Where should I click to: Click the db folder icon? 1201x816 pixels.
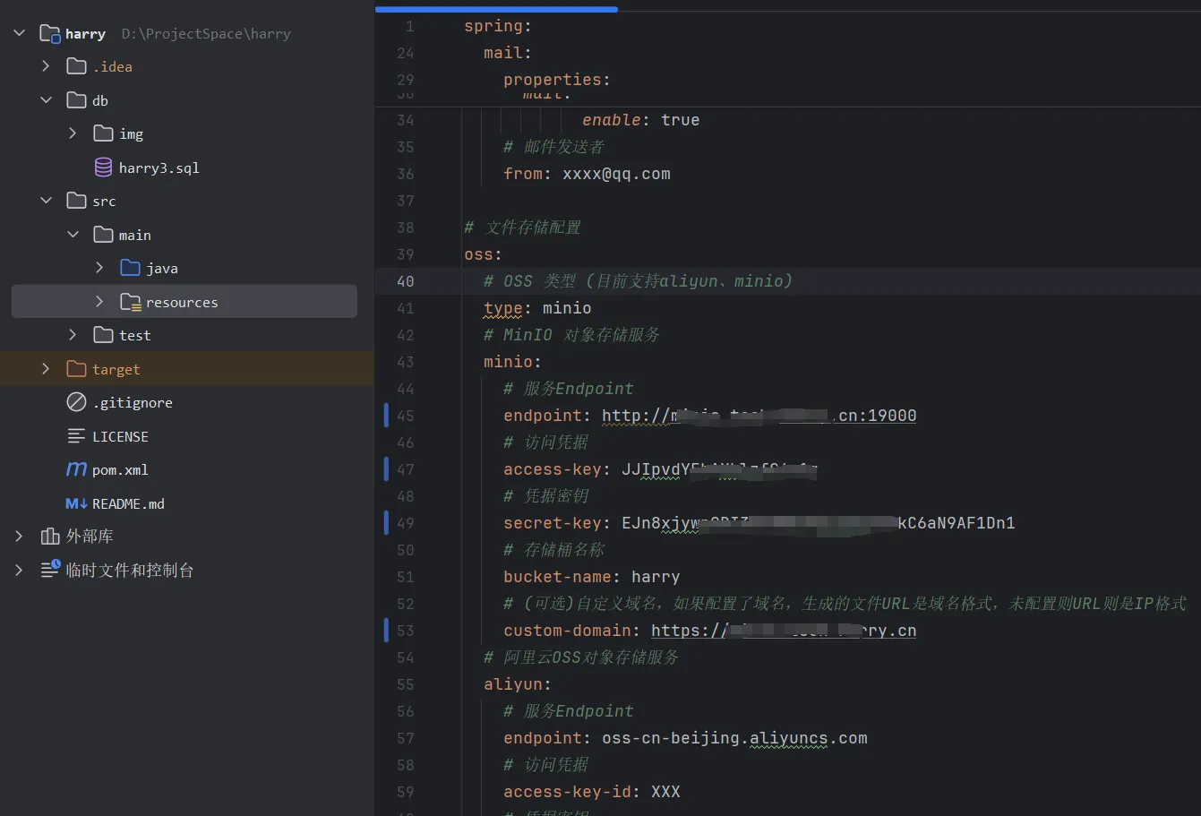77,100
